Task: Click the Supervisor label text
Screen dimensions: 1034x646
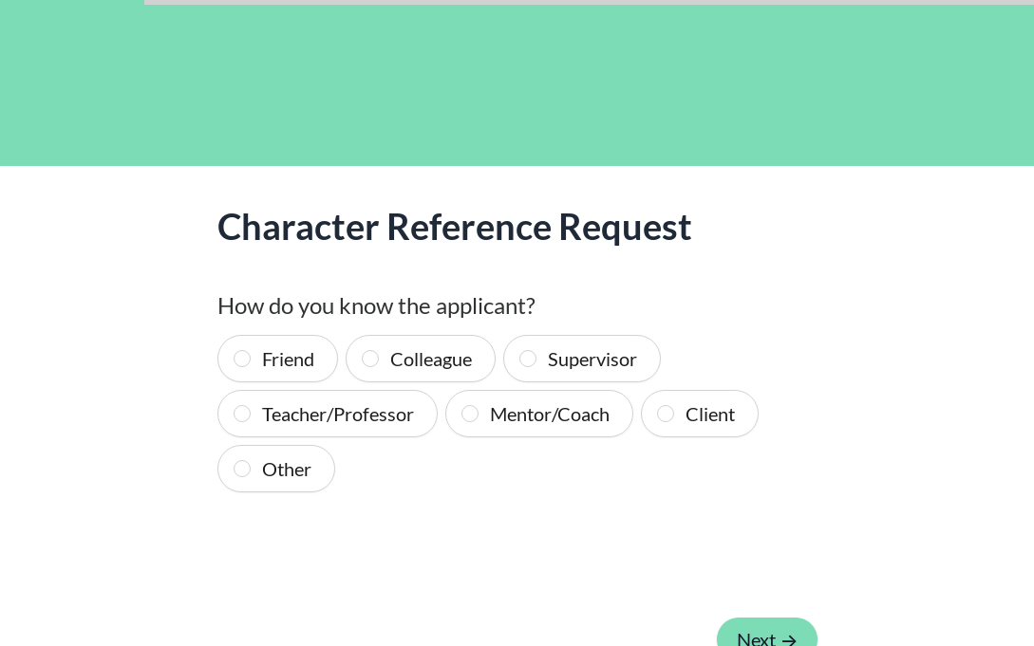Action: coord(592,360)
